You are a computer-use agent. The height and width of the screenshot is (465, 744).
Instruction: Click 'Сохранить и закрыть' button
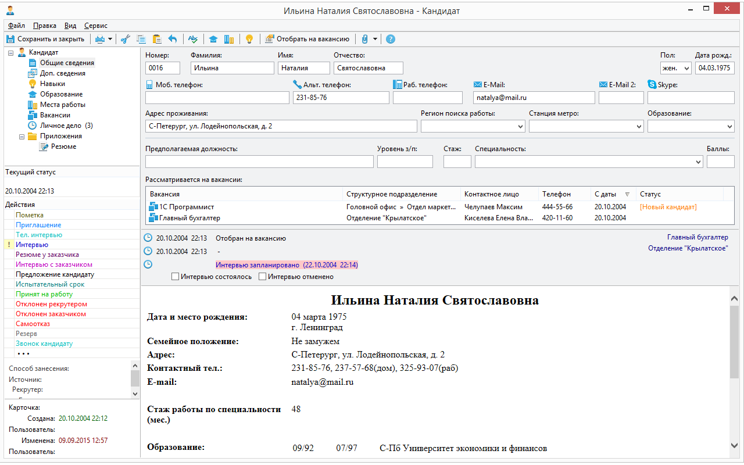pyautogui.click(x=45, y=39)
